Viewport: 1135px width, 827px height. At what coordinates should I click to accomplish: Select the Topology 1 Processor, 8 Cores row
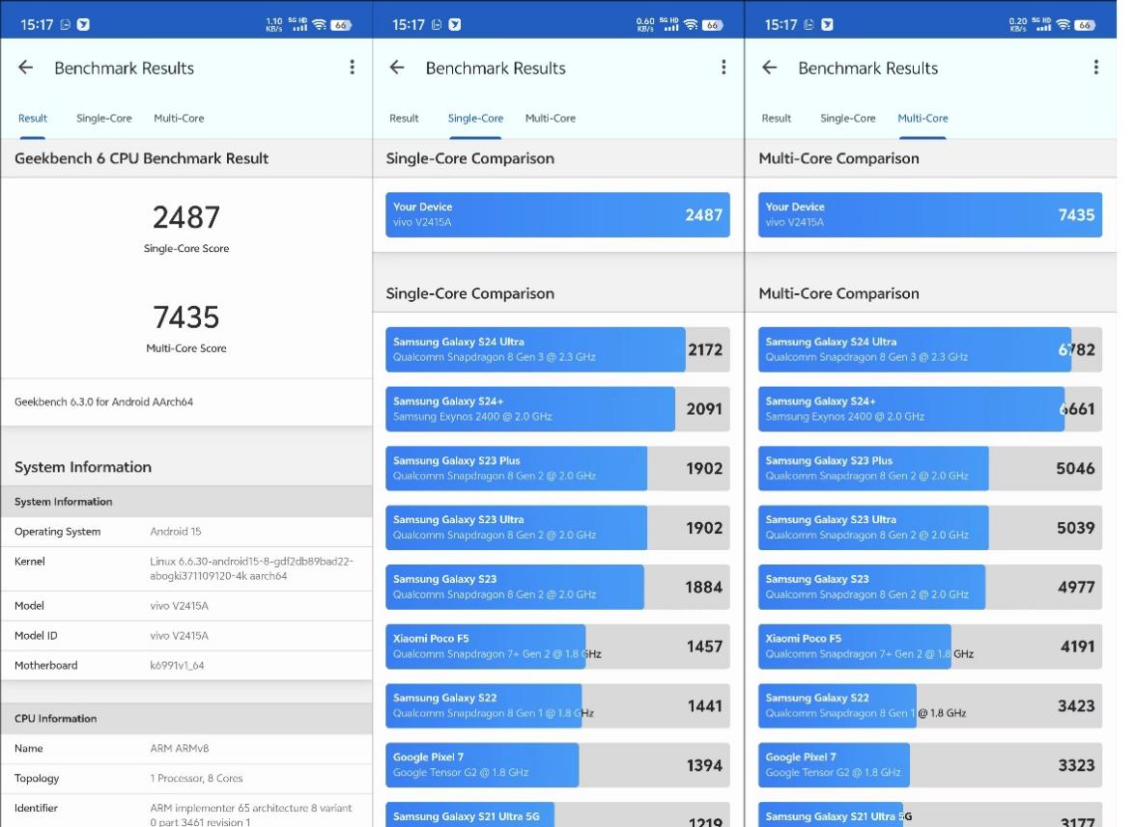click(x=186, y=778)
